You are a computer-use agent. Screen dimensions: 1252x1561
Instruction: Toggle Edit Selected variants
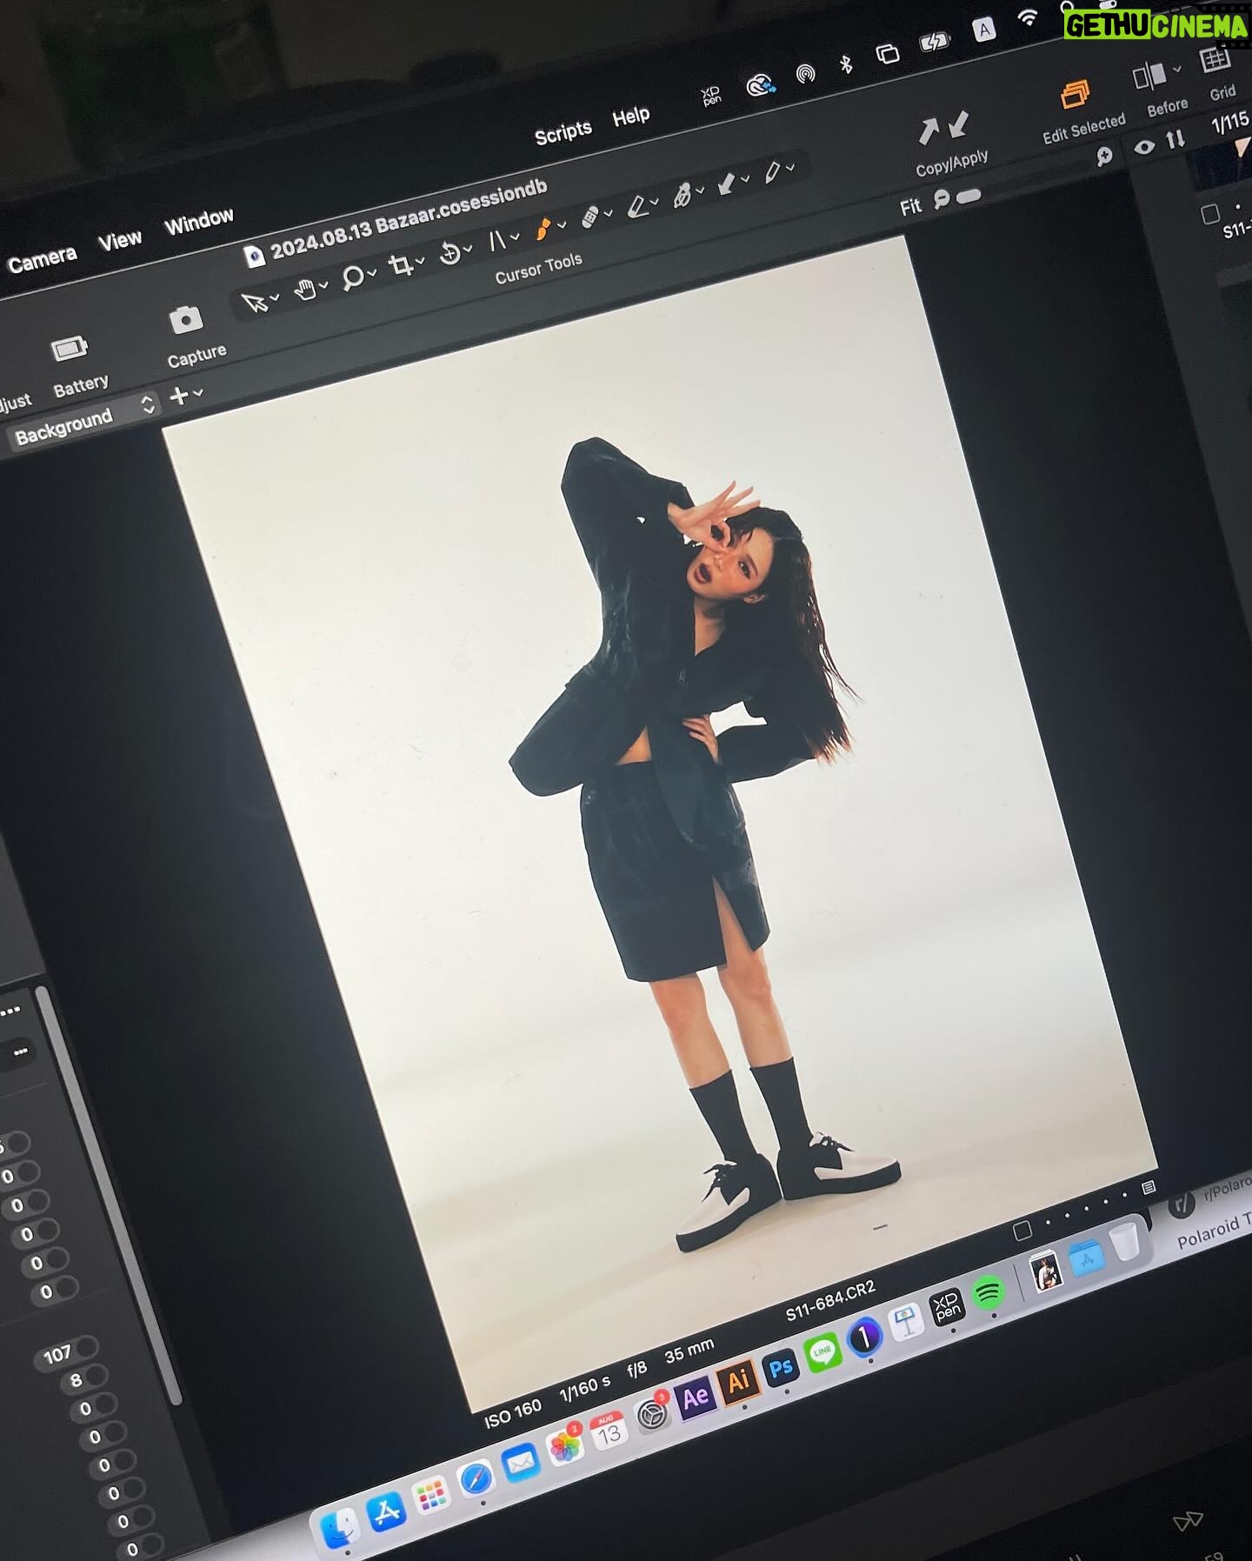click(1075, 94)
